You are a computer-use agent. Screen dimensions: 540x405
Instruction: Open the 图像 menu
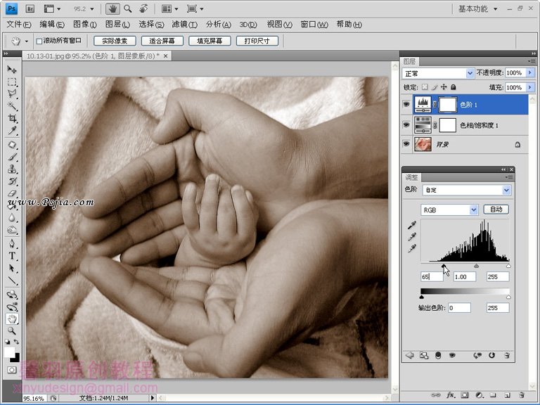pyautogui.click(x=84, y=24)
